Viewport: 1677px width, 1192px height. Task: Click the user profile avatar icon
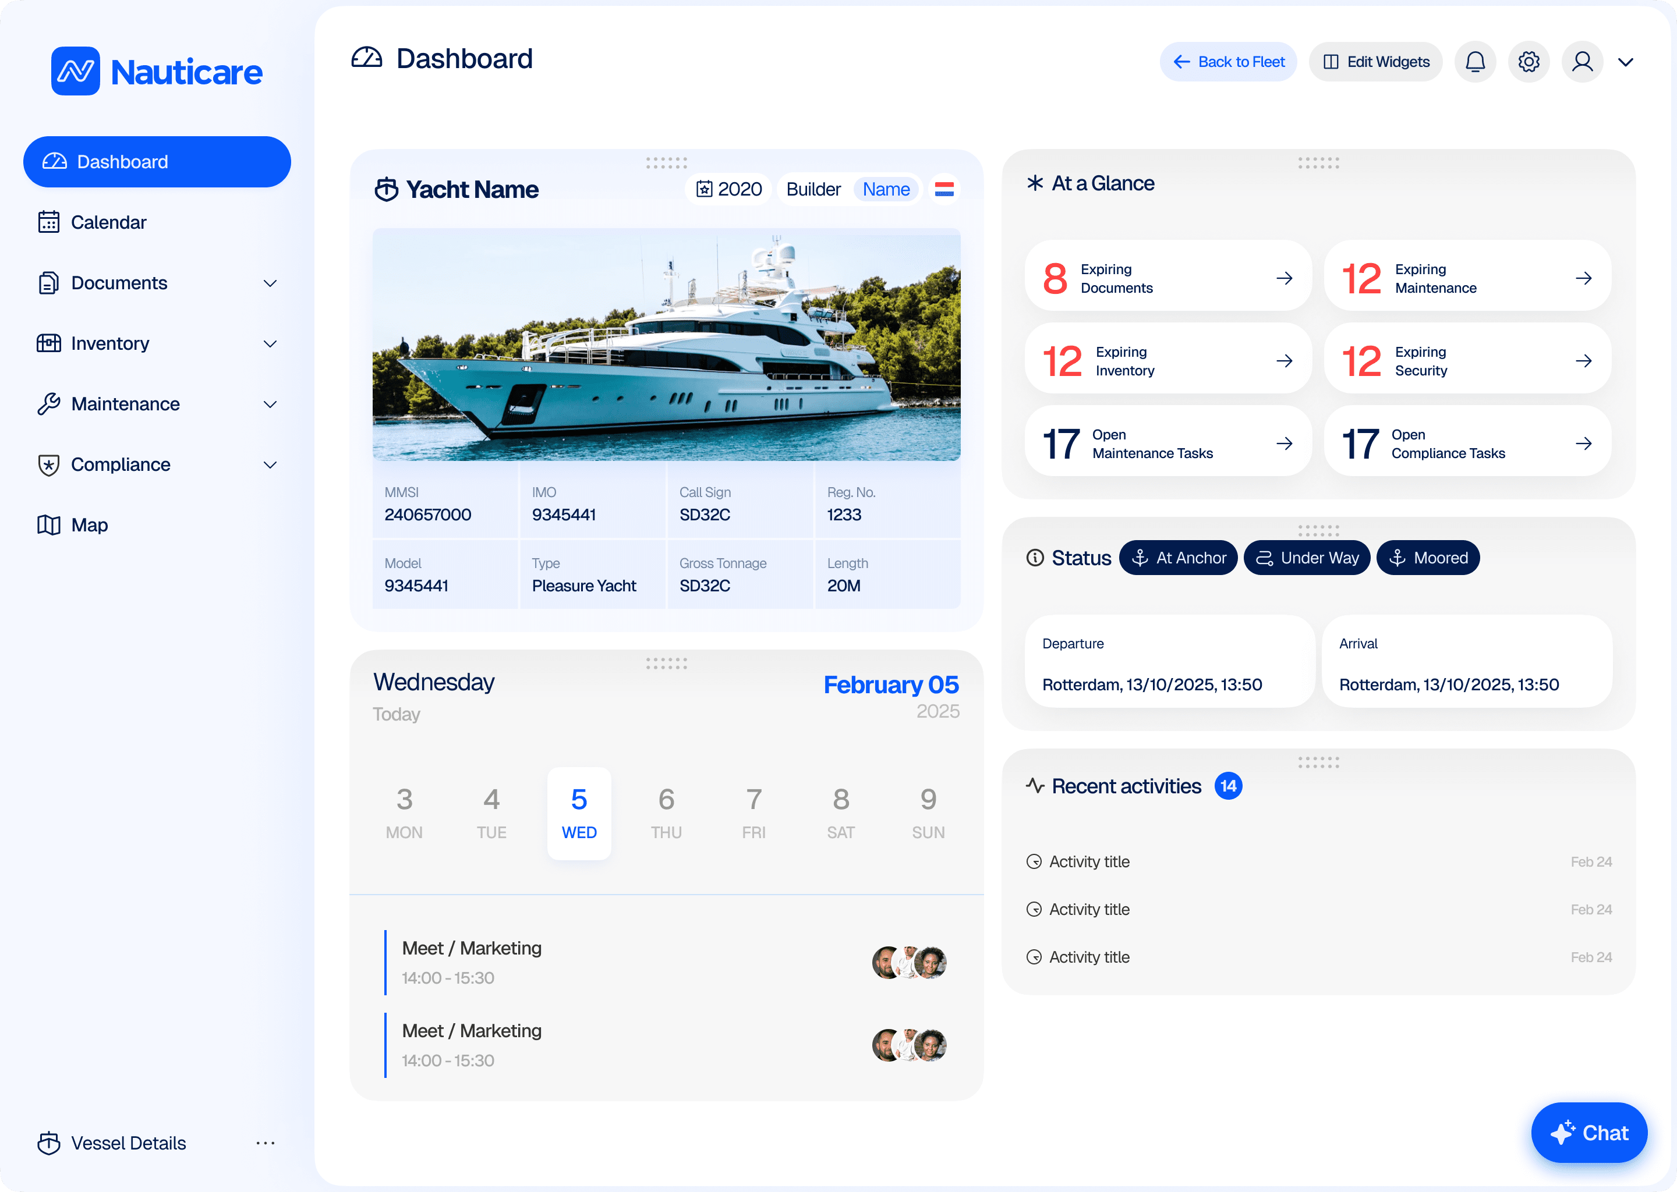pos(1582,62)
